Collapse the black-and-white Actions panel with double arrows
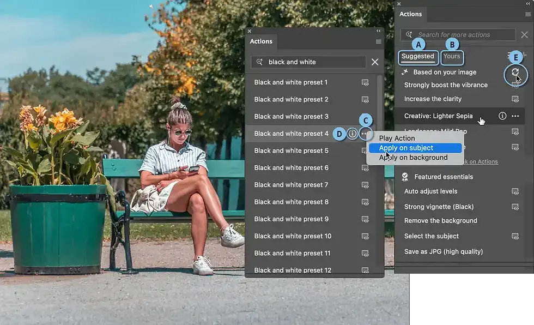This screenshot has width=534, height=325. 378,31
